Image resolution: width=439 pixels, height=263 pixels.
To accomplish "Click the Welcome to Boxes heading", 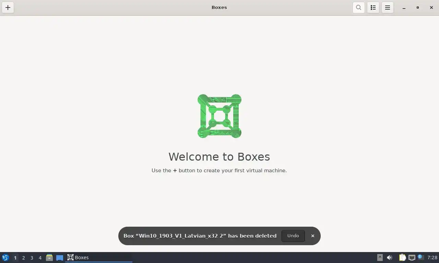I will click(219, 157).
